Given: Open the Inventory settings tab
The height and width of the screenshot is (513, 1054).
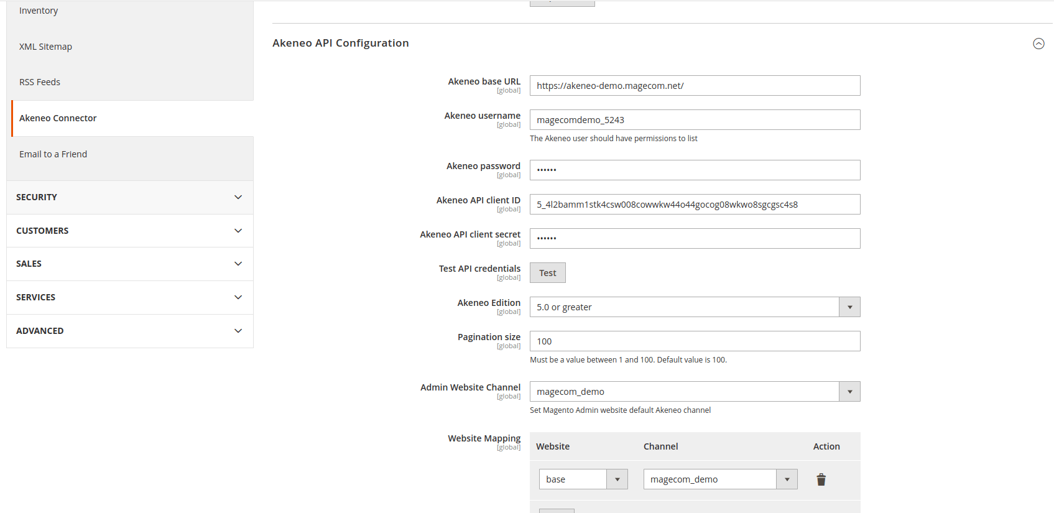Looking at the screenshot, I should click(x=39, y=11).
